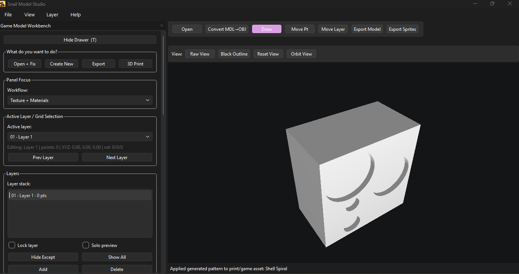This screenshot has height=274, width=519.
Task: Close the Game Model Workbench panel
Action: [161, 25]
